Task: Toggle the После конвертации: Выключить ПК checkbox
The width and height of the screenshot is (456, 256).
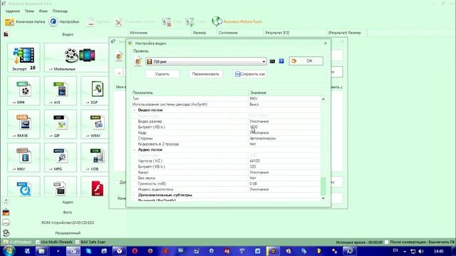Action: coord(386,242)
